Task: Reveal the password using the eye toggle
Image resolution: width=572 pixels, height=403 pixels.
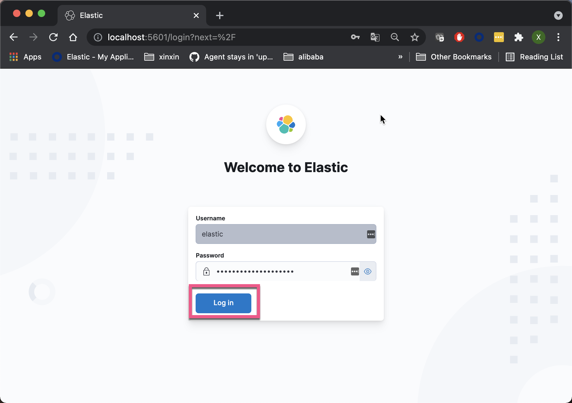Action: pos(368,271)
